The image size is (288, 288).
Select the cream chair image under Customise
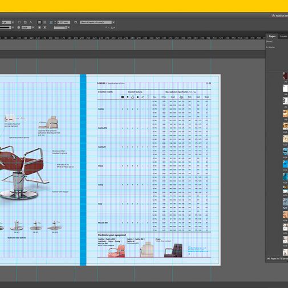[147, 249]
